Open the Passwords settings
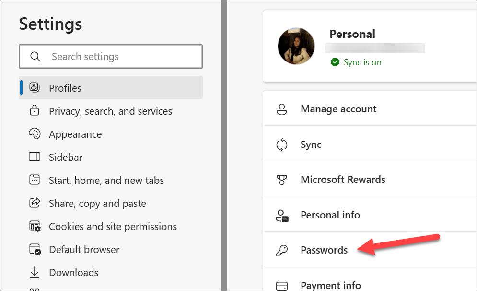Viewport: 477px width, 291px height. 324,250
